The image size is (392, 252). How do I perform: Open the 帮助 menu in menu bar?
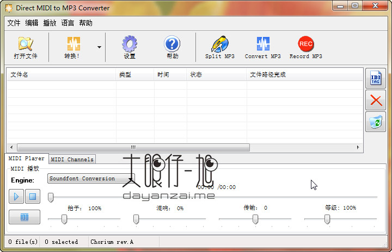pos(86,23)
